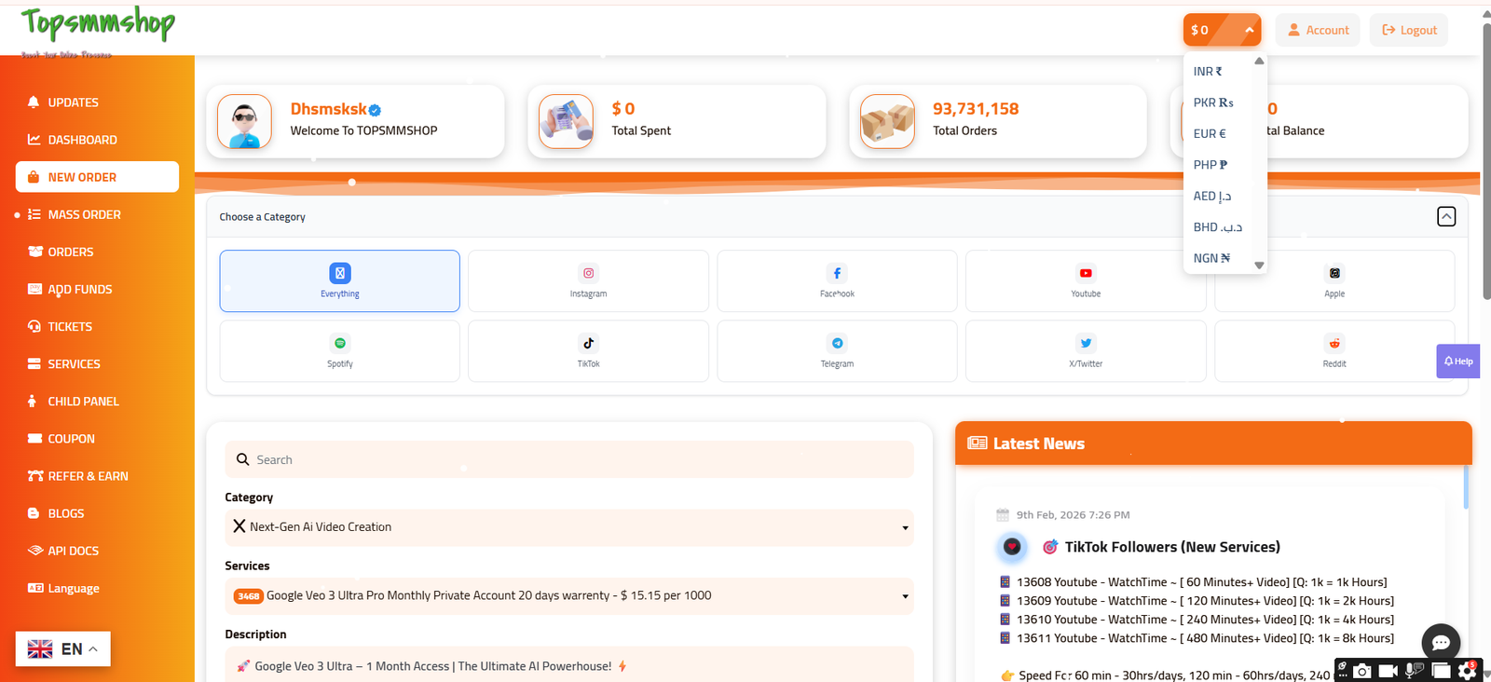The width and height of the screenshot is (1491, 682).
Task: Select PKR Rs currency
Action: pos(1213,102)
